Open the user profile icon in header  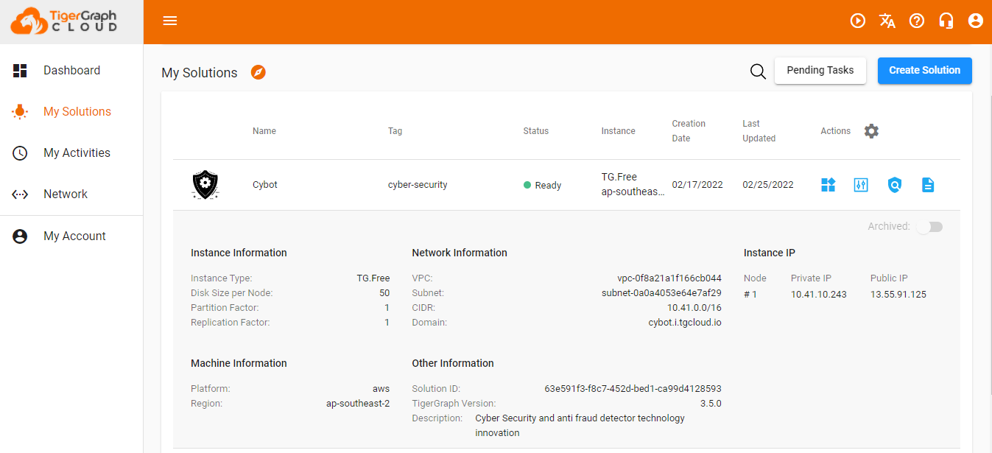[976, 21]
